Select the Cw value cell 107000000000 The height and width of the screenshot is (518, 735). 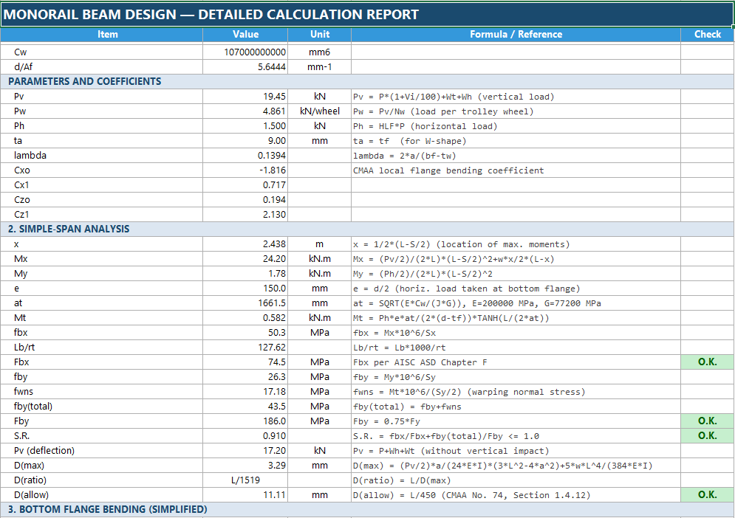click(245, 52)
